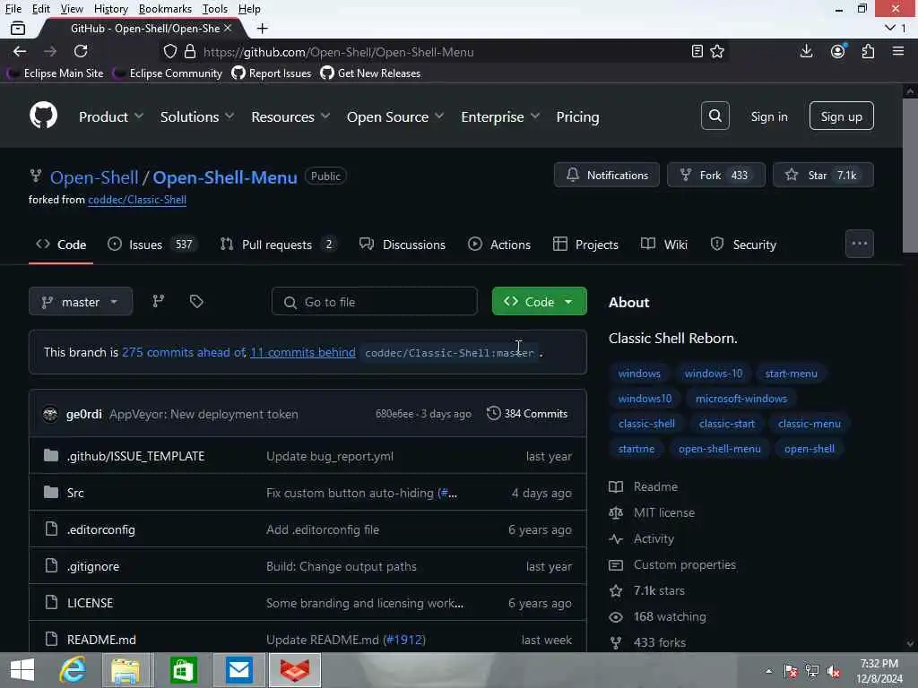Open a new tab with plus button
The height and width of the screenshot is (688, 918).
(x=263, y=28)
